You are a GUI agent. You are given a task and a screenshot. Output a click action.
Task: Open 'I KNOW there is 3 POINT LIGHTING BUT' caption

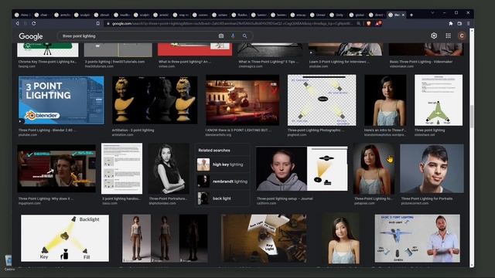238,131
